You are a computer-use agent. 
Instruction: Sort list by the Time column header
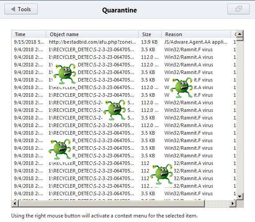(x=29, y=34)
